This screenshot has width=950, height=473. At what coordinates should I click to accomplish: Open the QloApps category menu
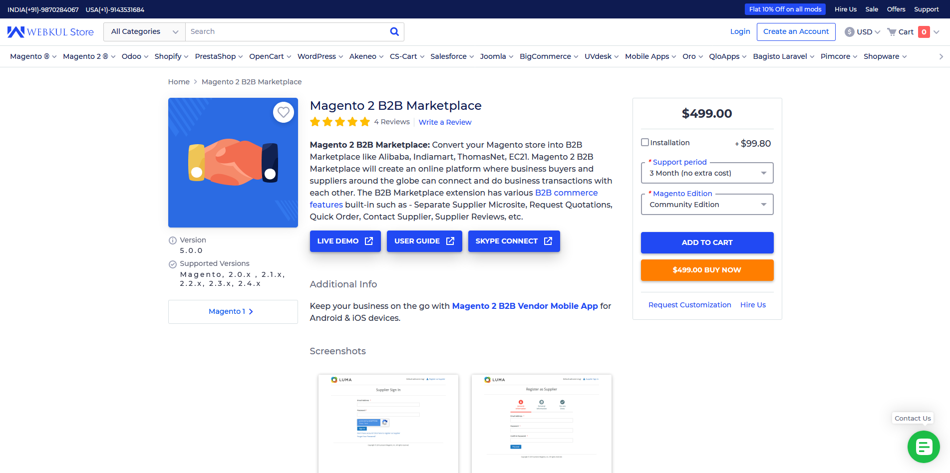point(727,56)
